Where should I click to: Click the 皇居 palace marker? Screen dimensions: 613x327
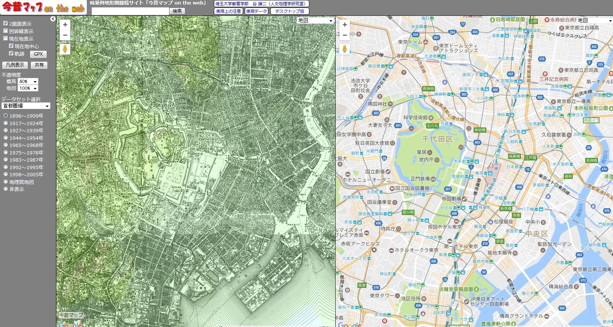[x=429, y=152]
